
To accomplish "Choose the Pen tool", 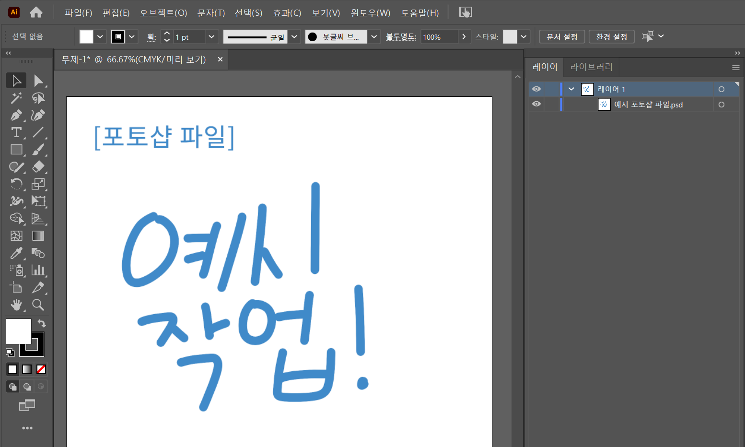I will (16, 115).
